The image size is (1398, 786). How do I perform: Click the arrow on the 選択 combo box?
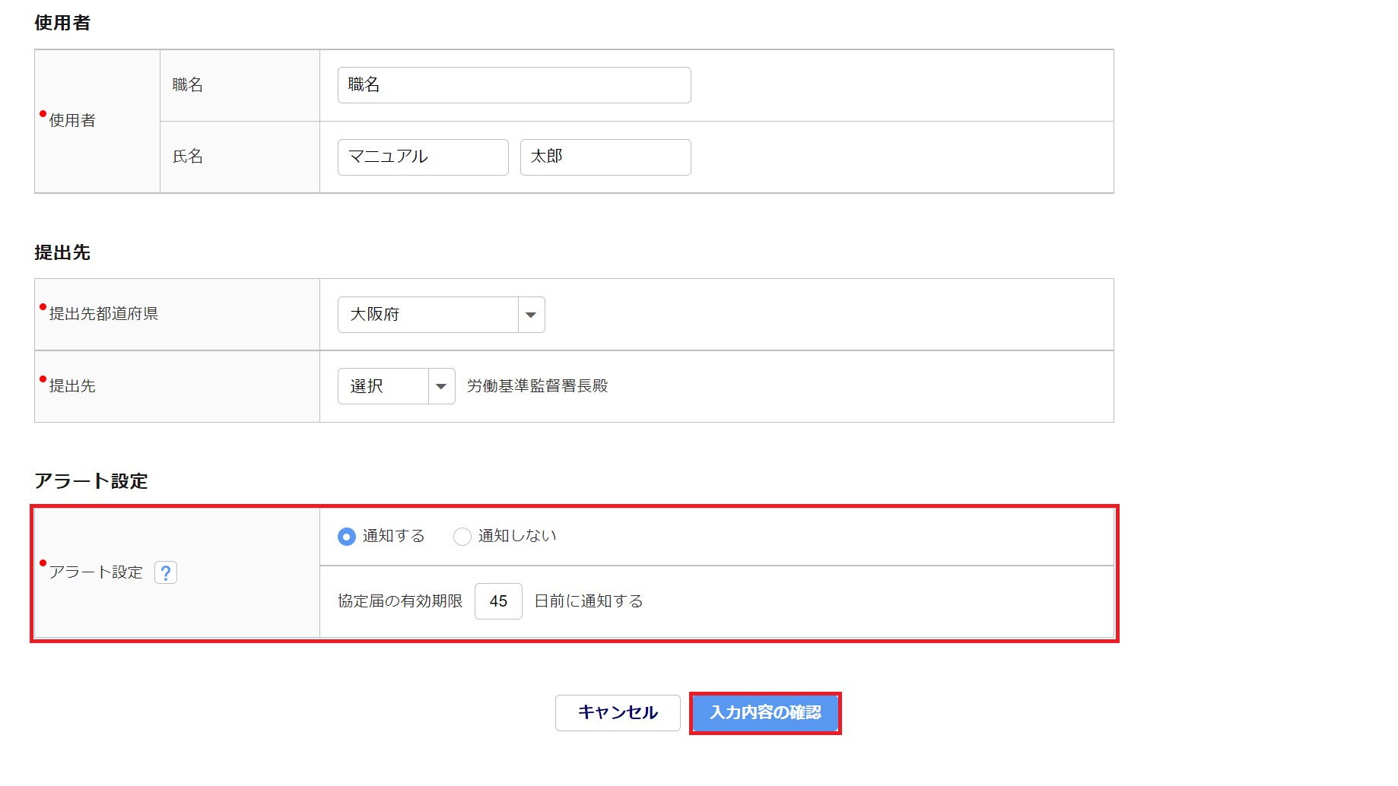(441, 386)
